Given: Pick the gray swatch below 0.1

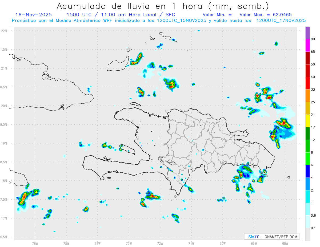Looking at the screenshot, I should pyautogui.click(x=307, y=234).
